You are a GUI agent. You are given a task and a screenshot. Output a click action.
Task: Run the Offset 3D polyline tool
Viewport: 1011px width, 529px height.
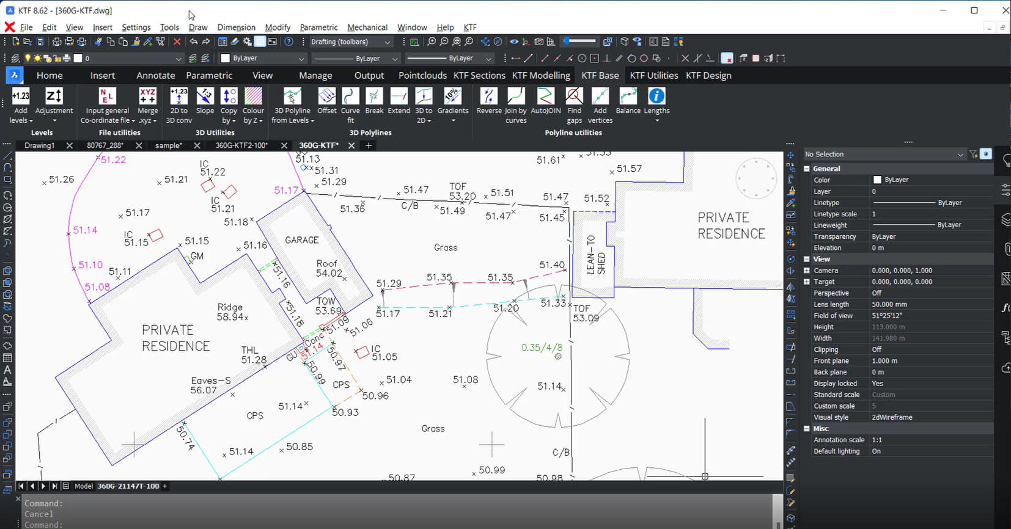coord(326,97)
